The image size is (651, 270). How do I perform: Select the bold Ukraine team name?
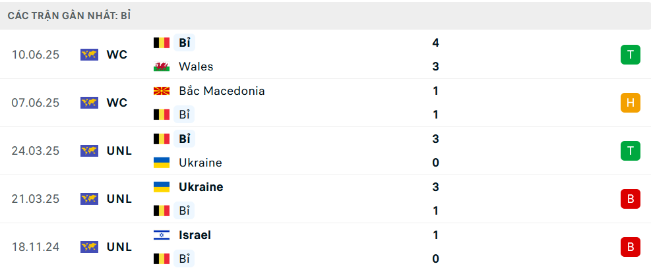[x=201, y=187]
